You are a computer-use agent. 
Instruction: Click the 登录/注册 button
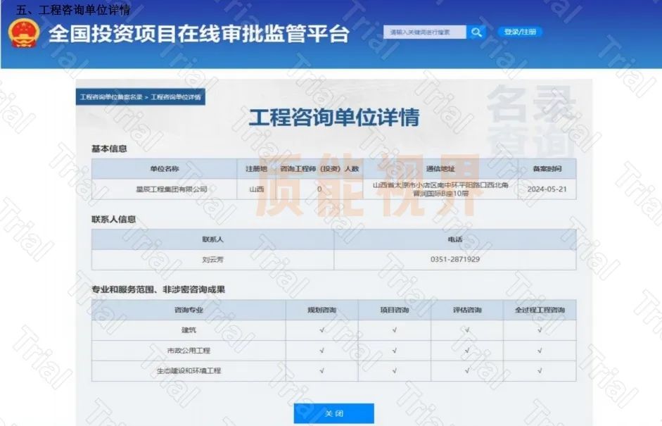[520, 32]
